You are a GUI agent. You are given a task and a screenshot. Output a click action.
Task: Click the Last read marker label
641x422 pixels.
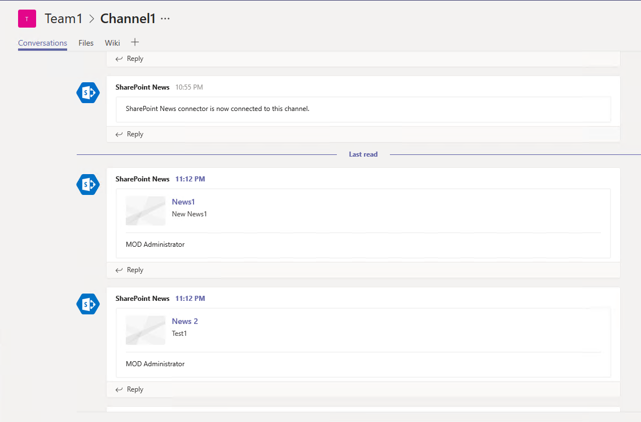coord(363,155)
